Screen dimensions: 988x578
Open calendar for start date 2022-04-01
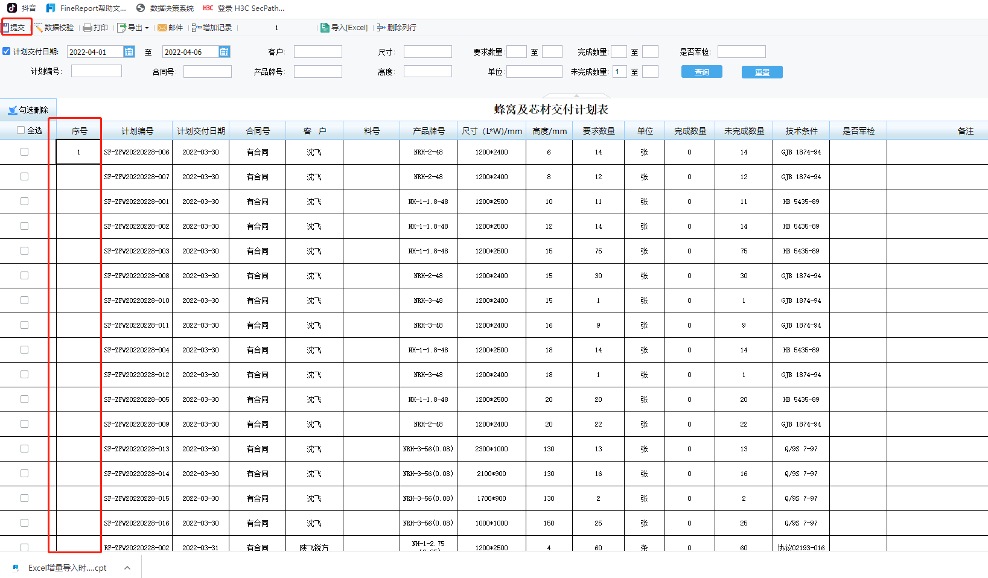[129, 52]
